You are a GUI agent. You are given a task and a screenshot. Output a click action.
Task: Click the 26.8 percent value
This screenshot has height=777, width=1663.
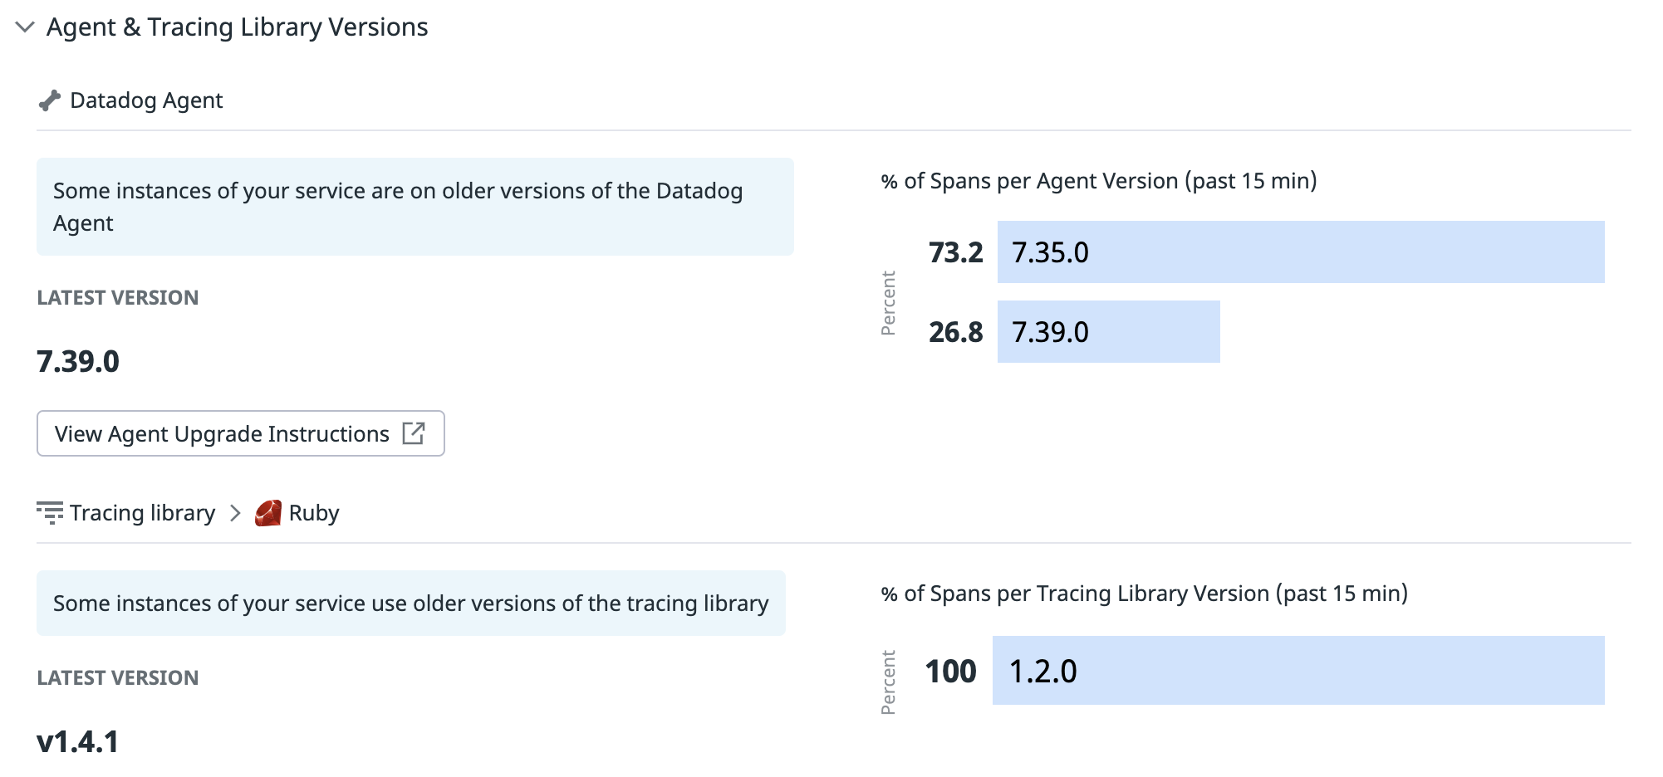pyautogui.click(x=955, y=332)
